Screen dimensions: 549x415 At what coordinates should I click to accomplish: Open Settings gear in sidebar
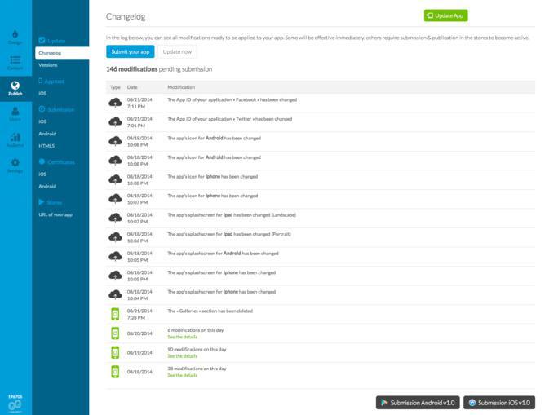pos(15,166)
